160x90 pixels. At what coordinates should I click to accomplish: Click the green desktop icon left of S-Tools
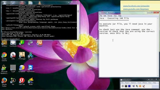coord(22,43)
